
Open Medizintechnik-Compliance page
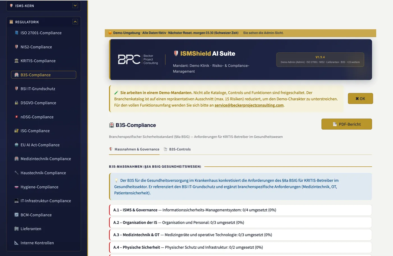pyautogui.click(x=44, y=159)
